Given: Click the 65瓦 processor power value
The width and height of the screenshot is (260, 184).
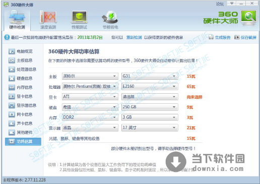Looking at the screenshot, I should [191, 87].
